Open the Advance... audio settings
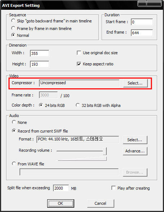164x212 pixels. tap(135, 151)
